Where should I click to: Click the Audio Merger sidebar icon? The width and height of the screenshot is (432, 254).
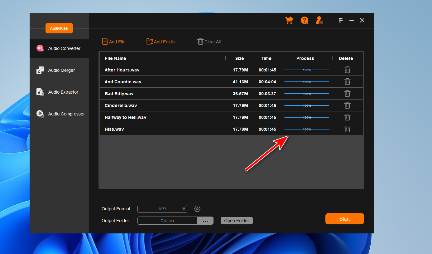point(40,70)
